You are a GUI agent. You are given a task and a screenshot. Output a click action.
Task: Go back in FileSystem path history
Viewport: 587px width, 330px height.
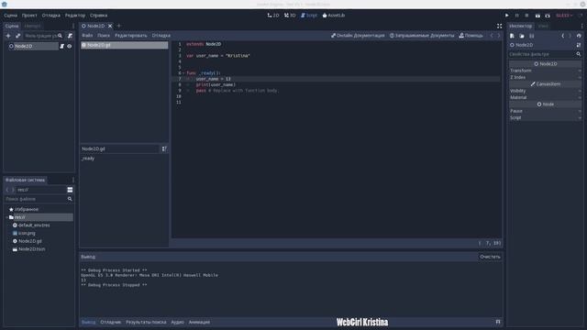[6, 190]
